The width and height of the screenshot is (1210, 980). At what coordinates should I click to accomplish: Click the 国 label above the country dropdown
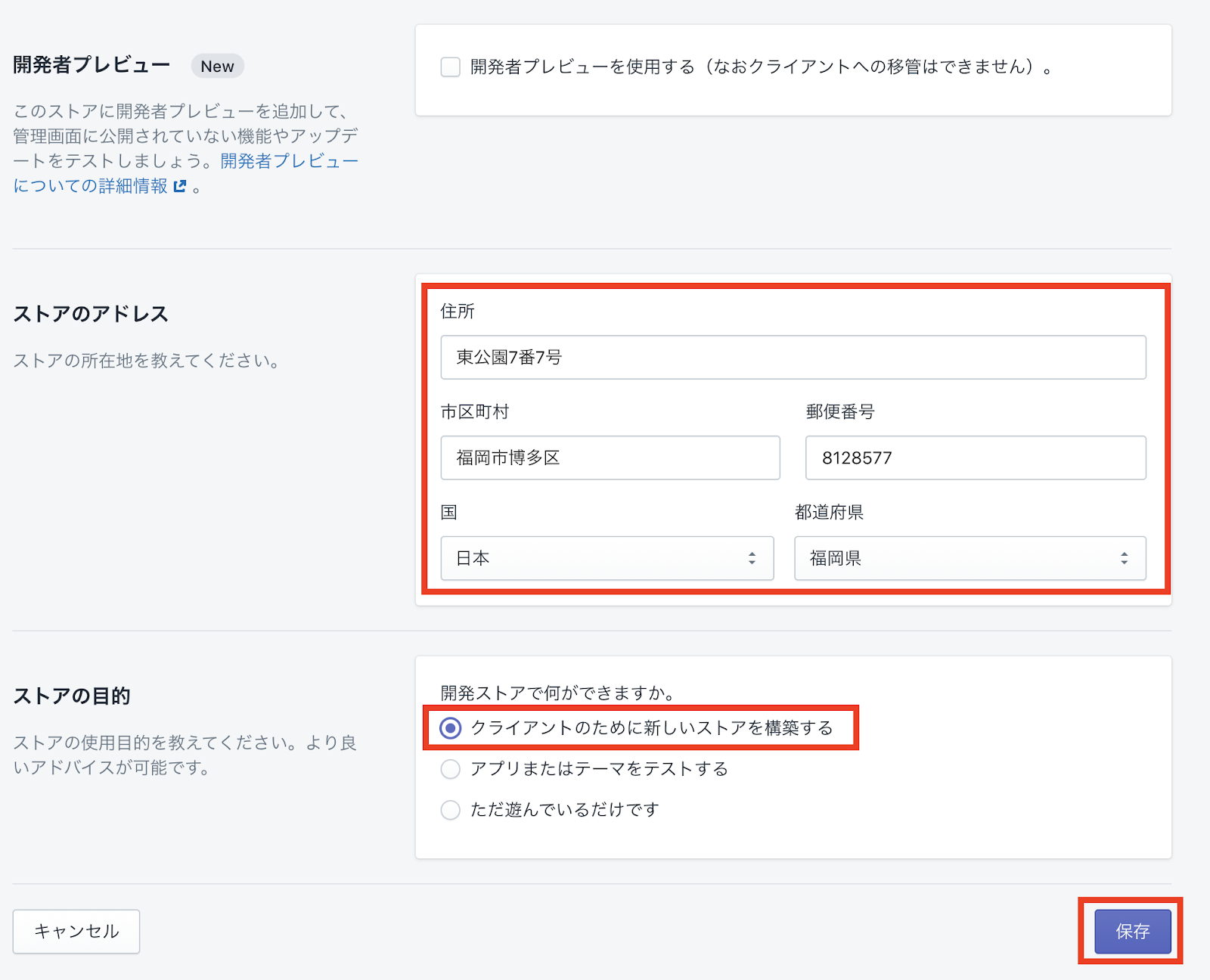[449, 513]
